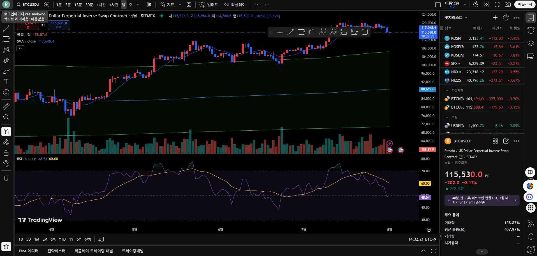The height and width of the screenshot is (256, 537).
Task: Pick the ruler measure tool
Action: click(x=6, y=106)
